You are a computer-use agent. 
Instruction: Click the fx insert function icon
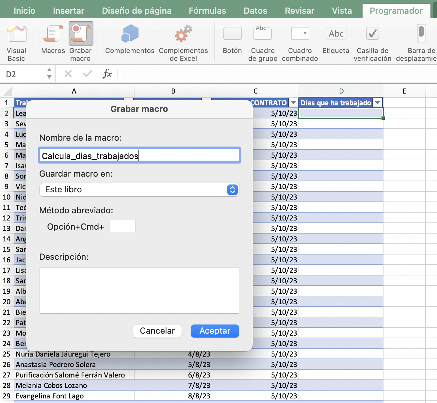click(107, 74)
